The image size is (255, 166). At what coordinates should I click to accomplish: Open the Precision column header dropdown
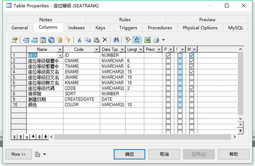pyautogui.click(x=159, y=49)
